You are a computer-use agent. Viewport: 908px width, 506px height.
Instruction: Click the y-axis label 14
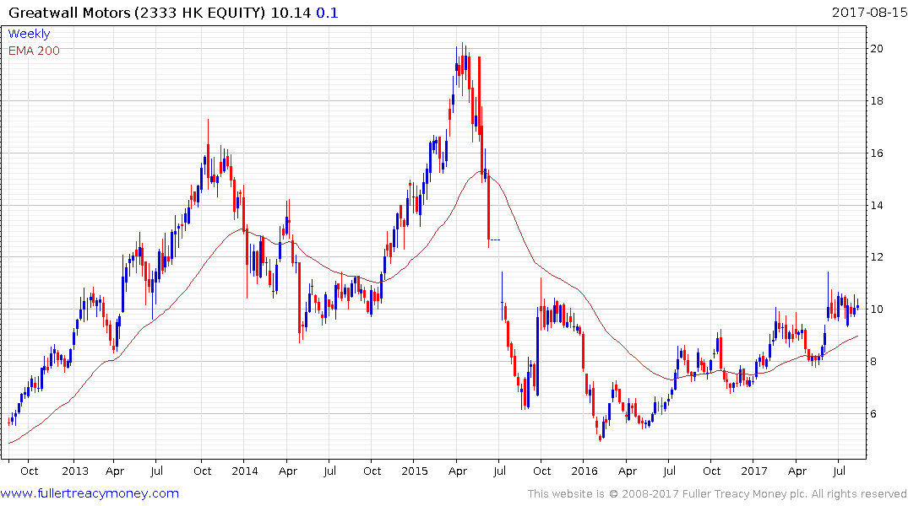877,205
